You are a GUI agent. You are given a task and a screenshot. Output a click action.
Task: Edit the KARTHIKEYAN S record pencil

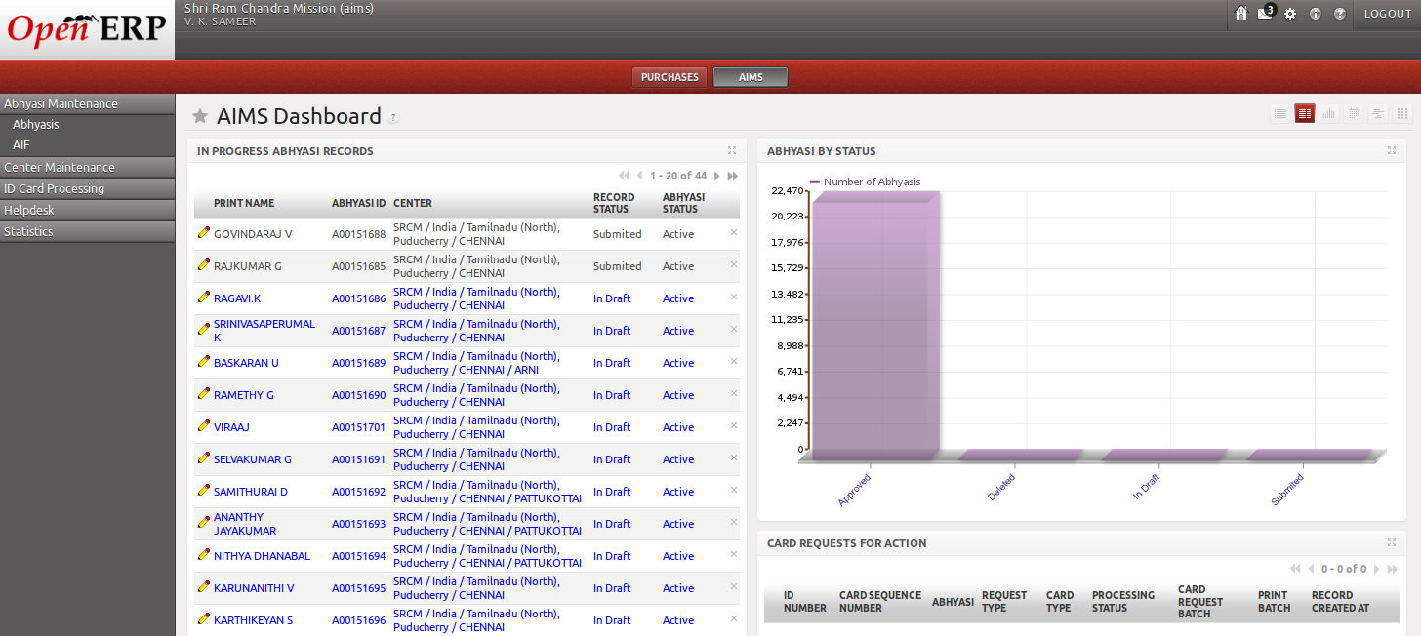204,618
